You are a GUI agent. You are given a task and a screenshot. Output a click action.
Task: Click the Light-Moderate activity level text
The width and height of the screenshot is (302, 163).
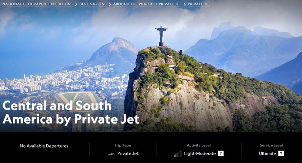point(200,153)
